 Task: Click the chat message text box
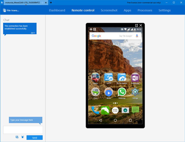pos(23,130)
